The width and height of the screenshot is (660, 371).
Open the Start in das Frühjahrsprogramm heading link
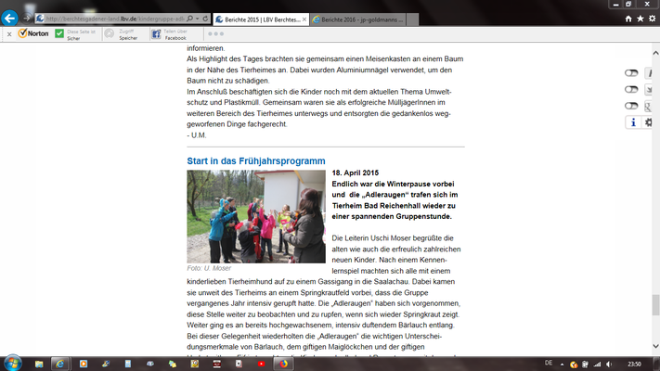click(256, 161)
